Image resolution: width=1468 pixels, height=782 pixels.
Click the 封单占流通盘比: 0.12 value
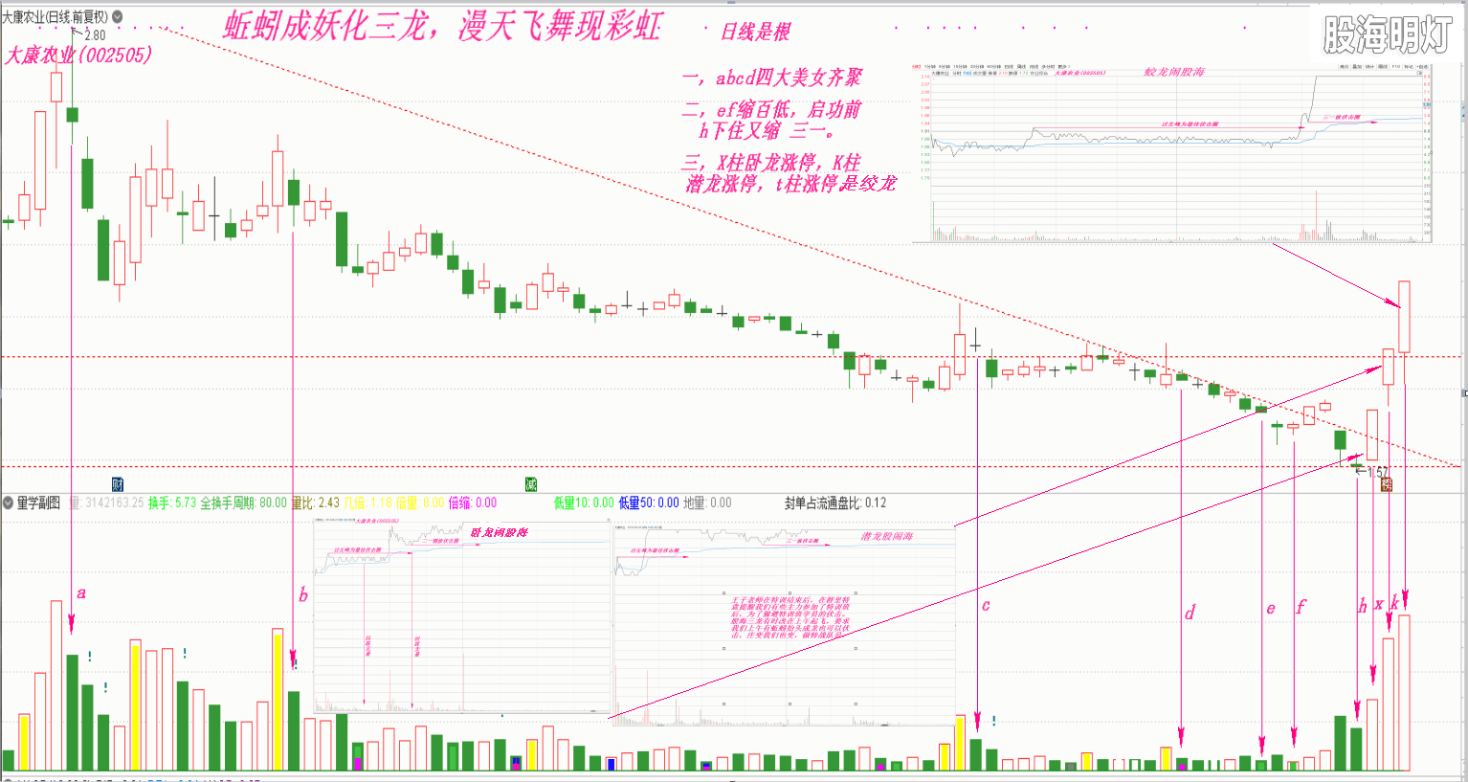pyautogui.click(x=835, y=503)
